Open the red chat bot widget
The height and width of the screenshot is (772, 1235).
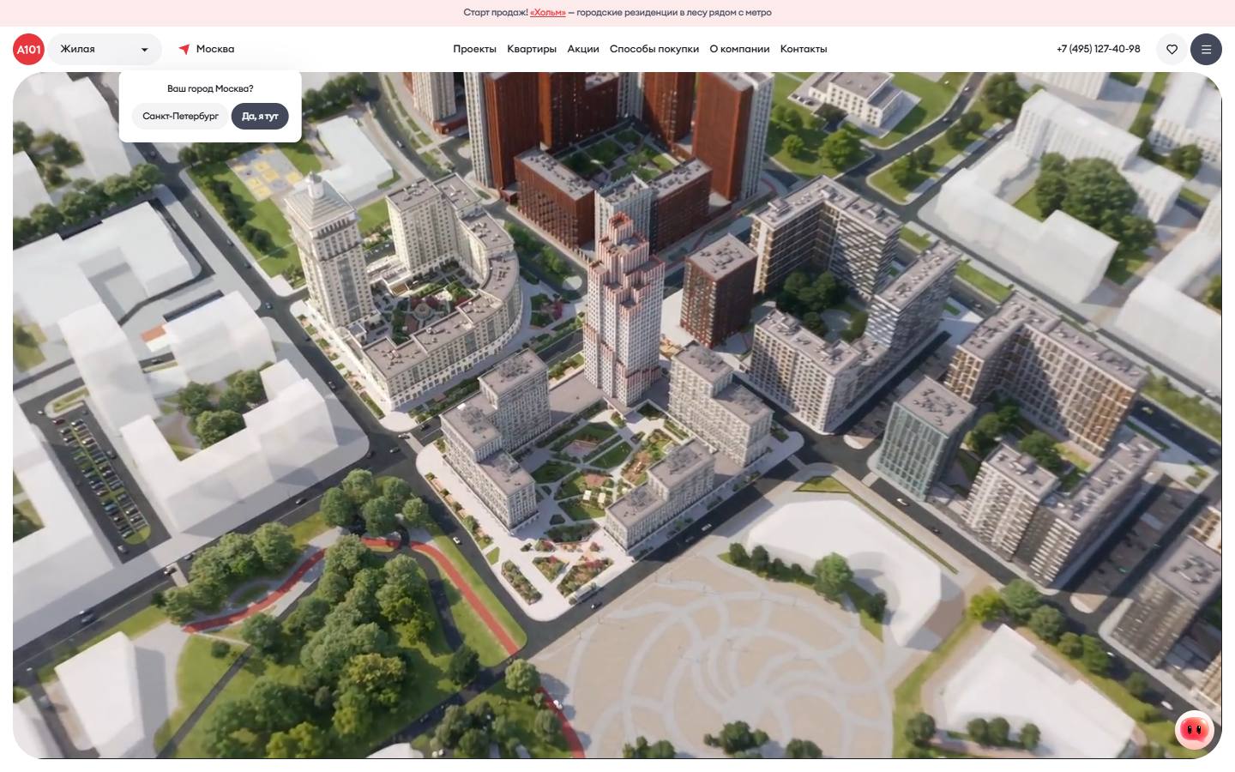click(x=1194, y=730)
